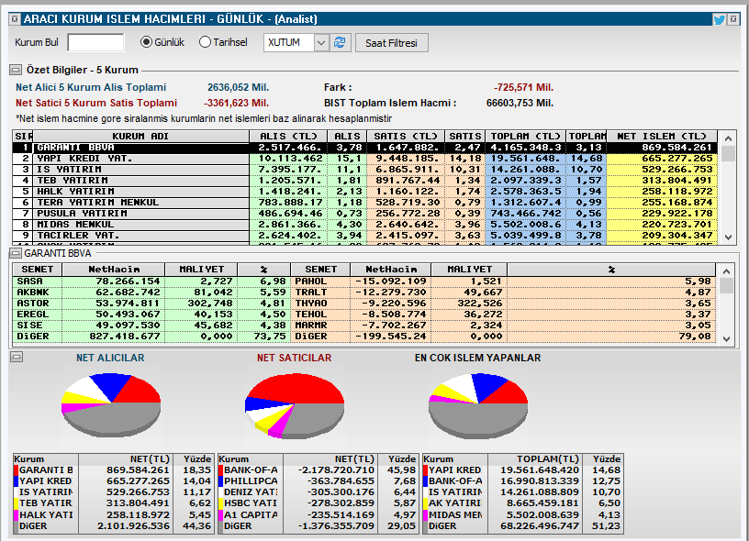Click Net Satici total -3361,623 Mil.
The width and height of the screenshot is (749, 541).
click(x=237, y=103)
